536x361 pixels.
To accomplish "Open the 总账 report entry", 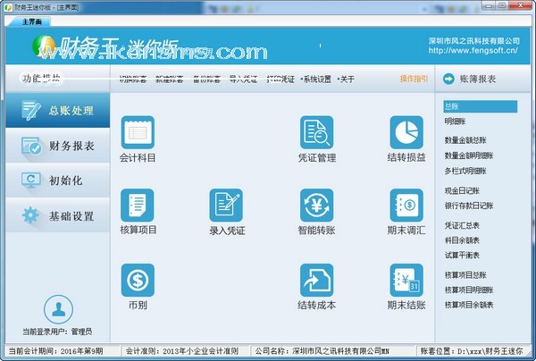I will [x=481, y=106].
